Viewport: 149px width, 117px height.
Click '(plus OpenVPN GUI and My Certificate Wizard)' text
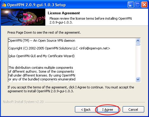pyautogui.click(x=41, y=56)
